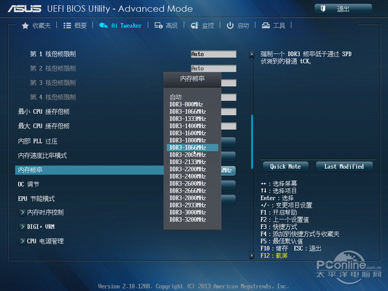Click the 工具 tools tab icon
This screenshot has width=388, height=291.
pyautogui.click(x=265, y=25)
